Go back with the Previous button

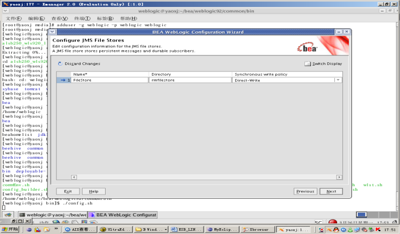tap(306, 191)
